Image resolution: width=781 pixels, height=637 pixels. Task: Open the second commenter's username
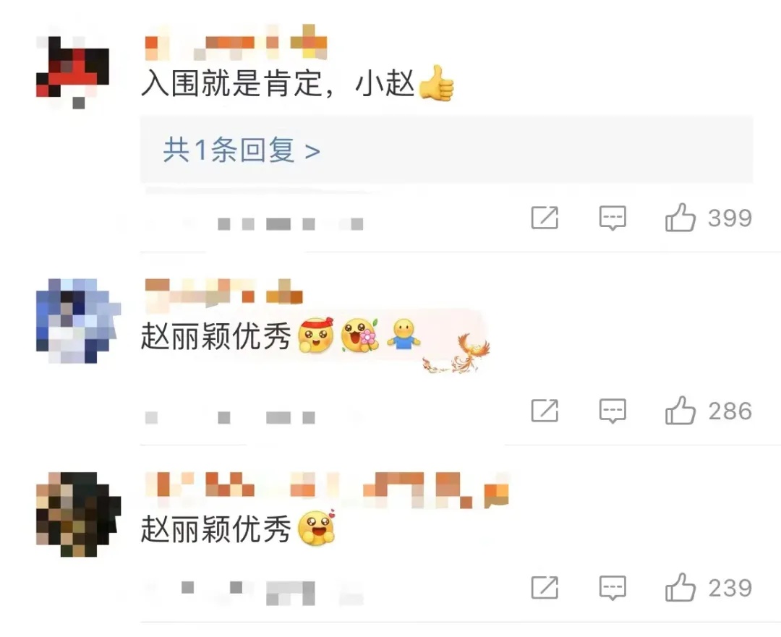pyautogui.click(x=223, y=291)
